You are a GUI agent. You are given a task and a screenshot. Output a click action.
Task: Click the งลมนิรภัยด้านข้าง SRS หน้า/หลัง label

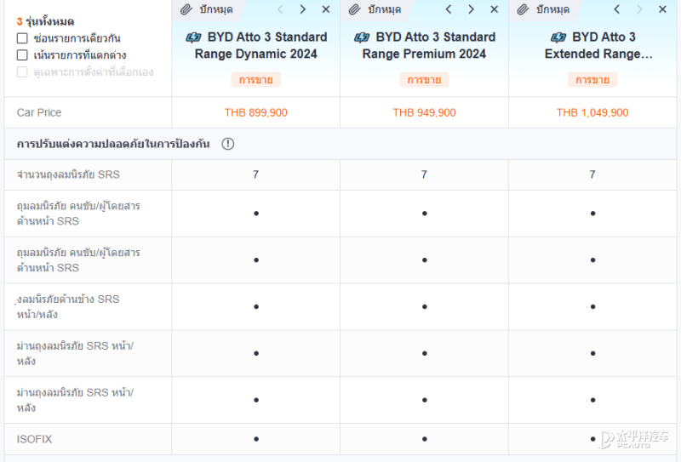pyautogui.click(x=68, y=306)
